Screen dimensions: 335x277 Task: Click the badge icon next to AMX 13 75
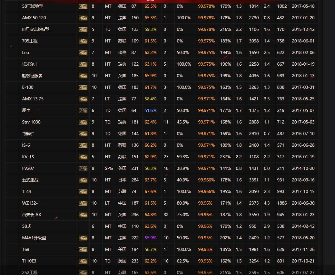(83, 99)
